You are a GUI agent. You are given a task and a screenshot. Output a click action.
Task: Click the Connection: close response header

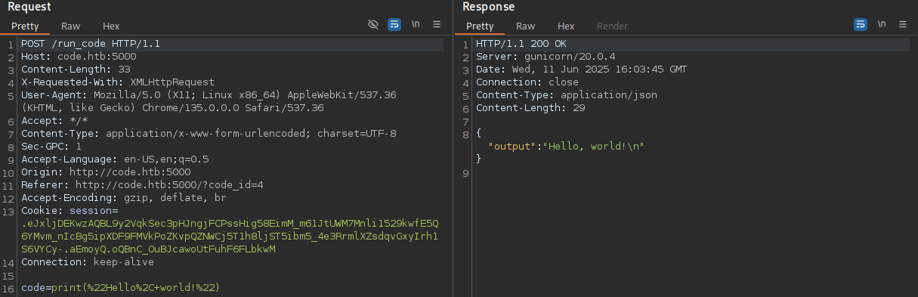(527, 82)
